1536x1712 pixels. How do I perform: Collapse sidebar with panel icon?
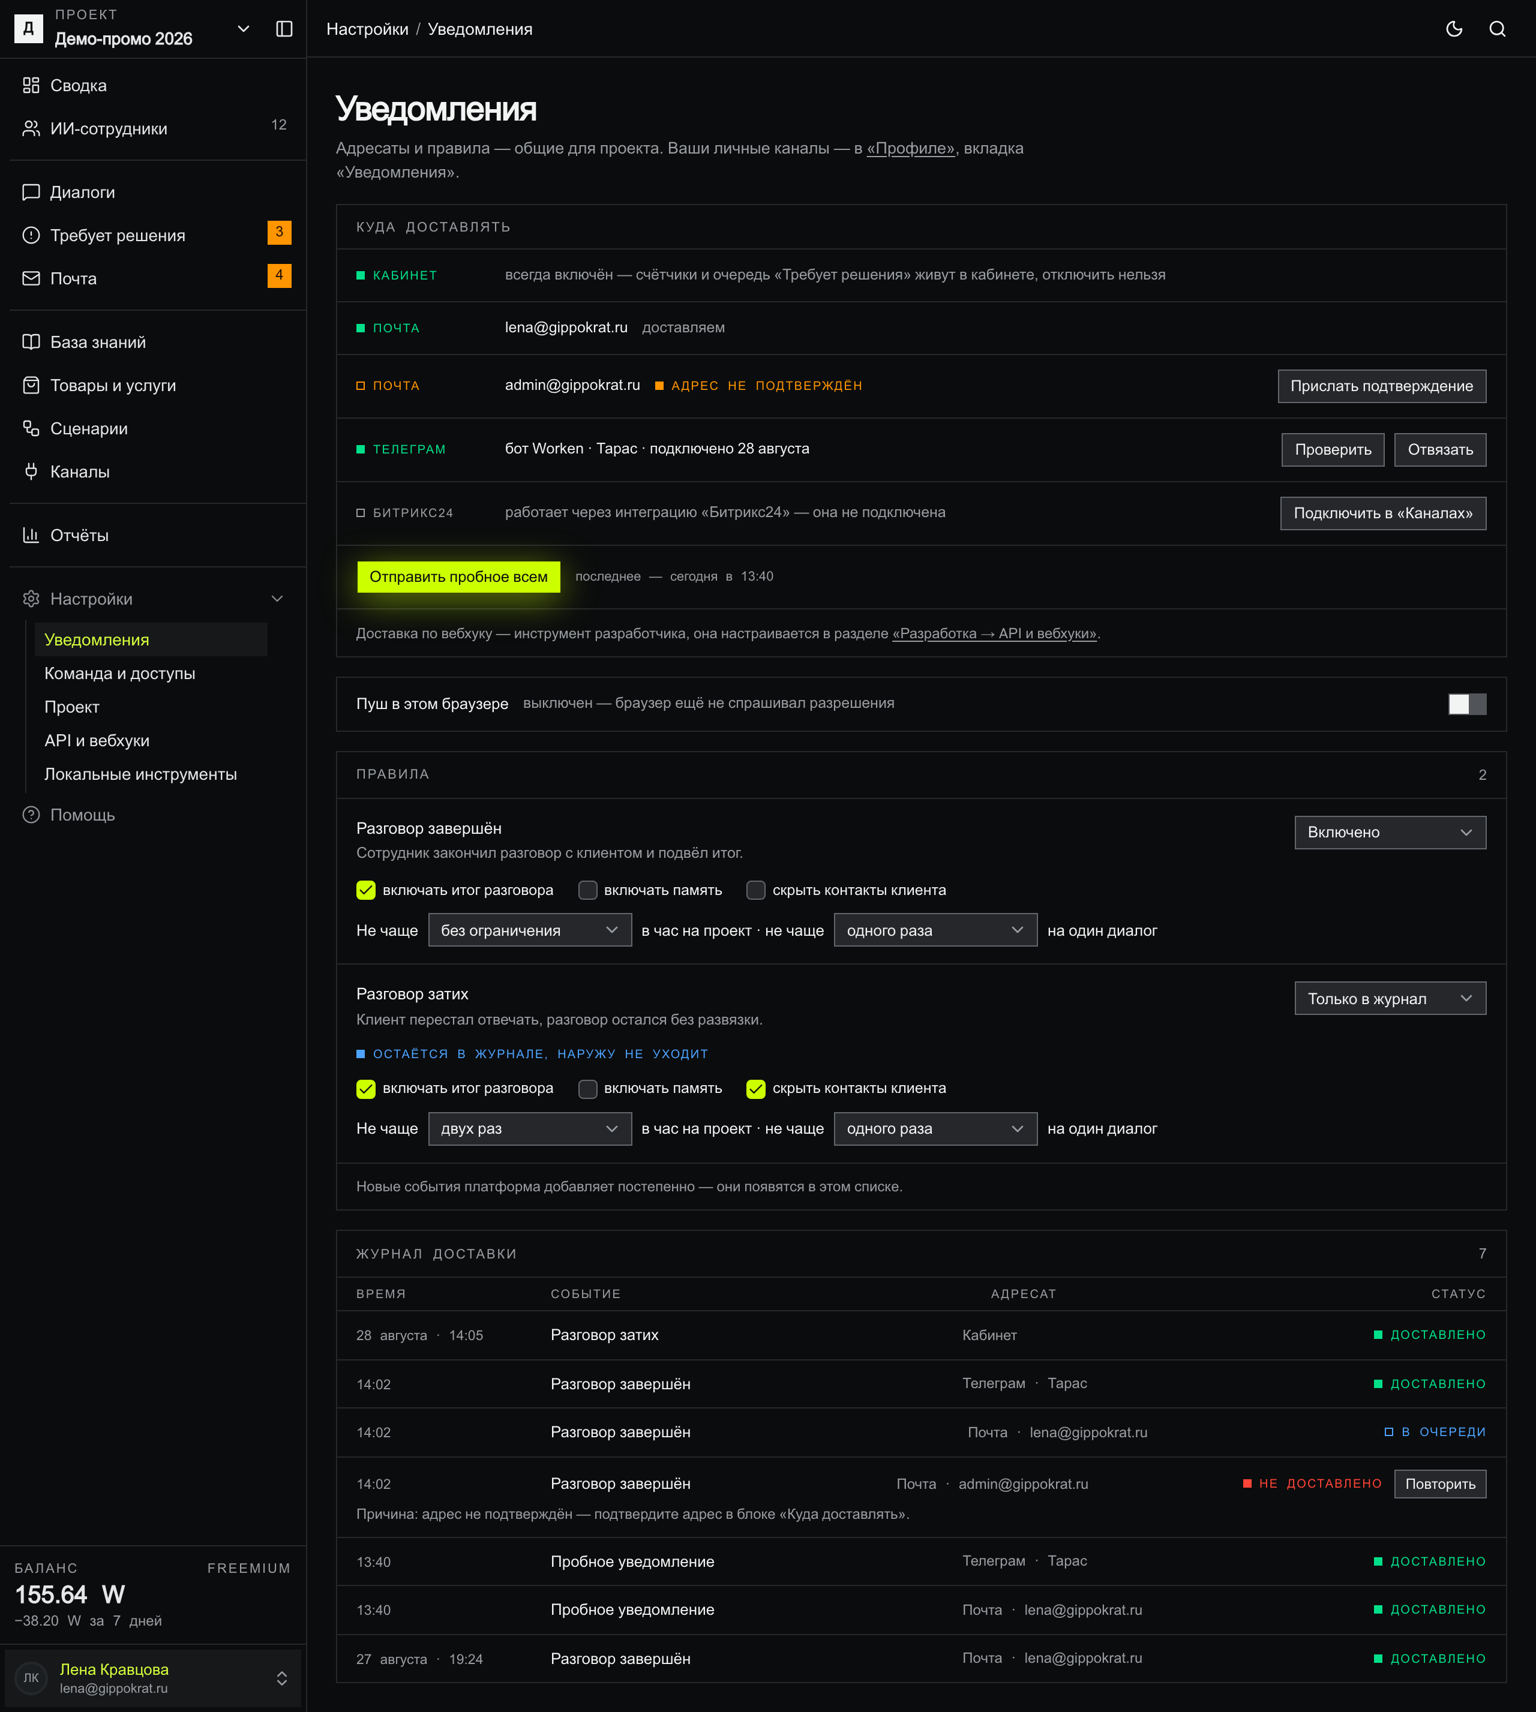pos(284,29)
